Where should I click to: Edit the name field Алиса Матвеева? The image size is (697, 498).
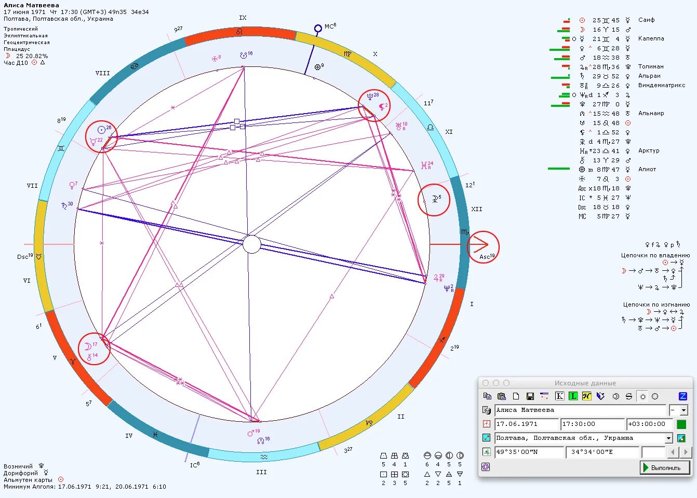coord(580,410)
